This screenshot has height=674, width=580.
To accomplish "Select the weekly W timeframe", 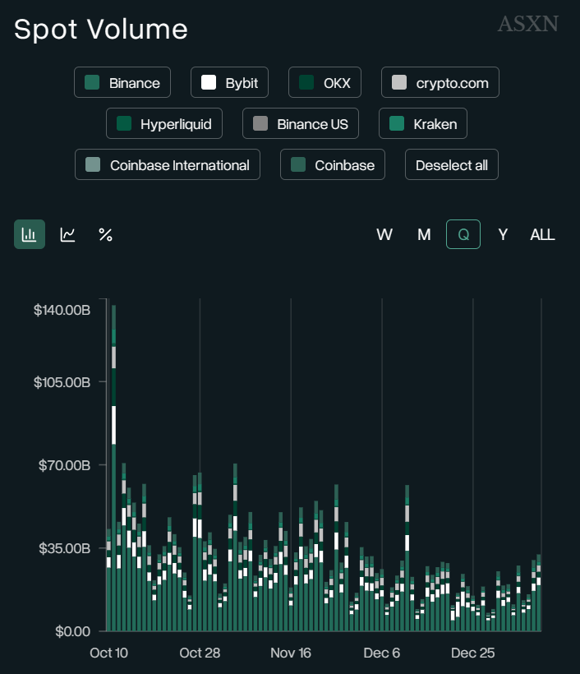I will (384, 234).
